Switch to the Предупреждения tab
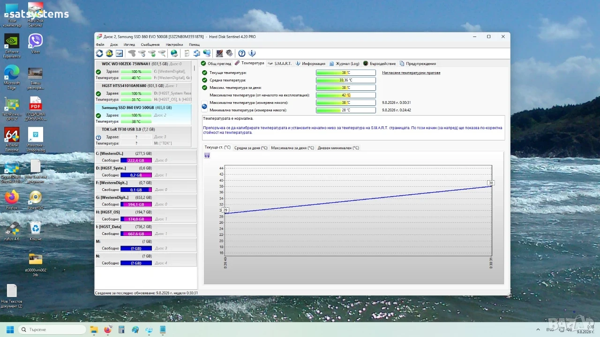 418,63
